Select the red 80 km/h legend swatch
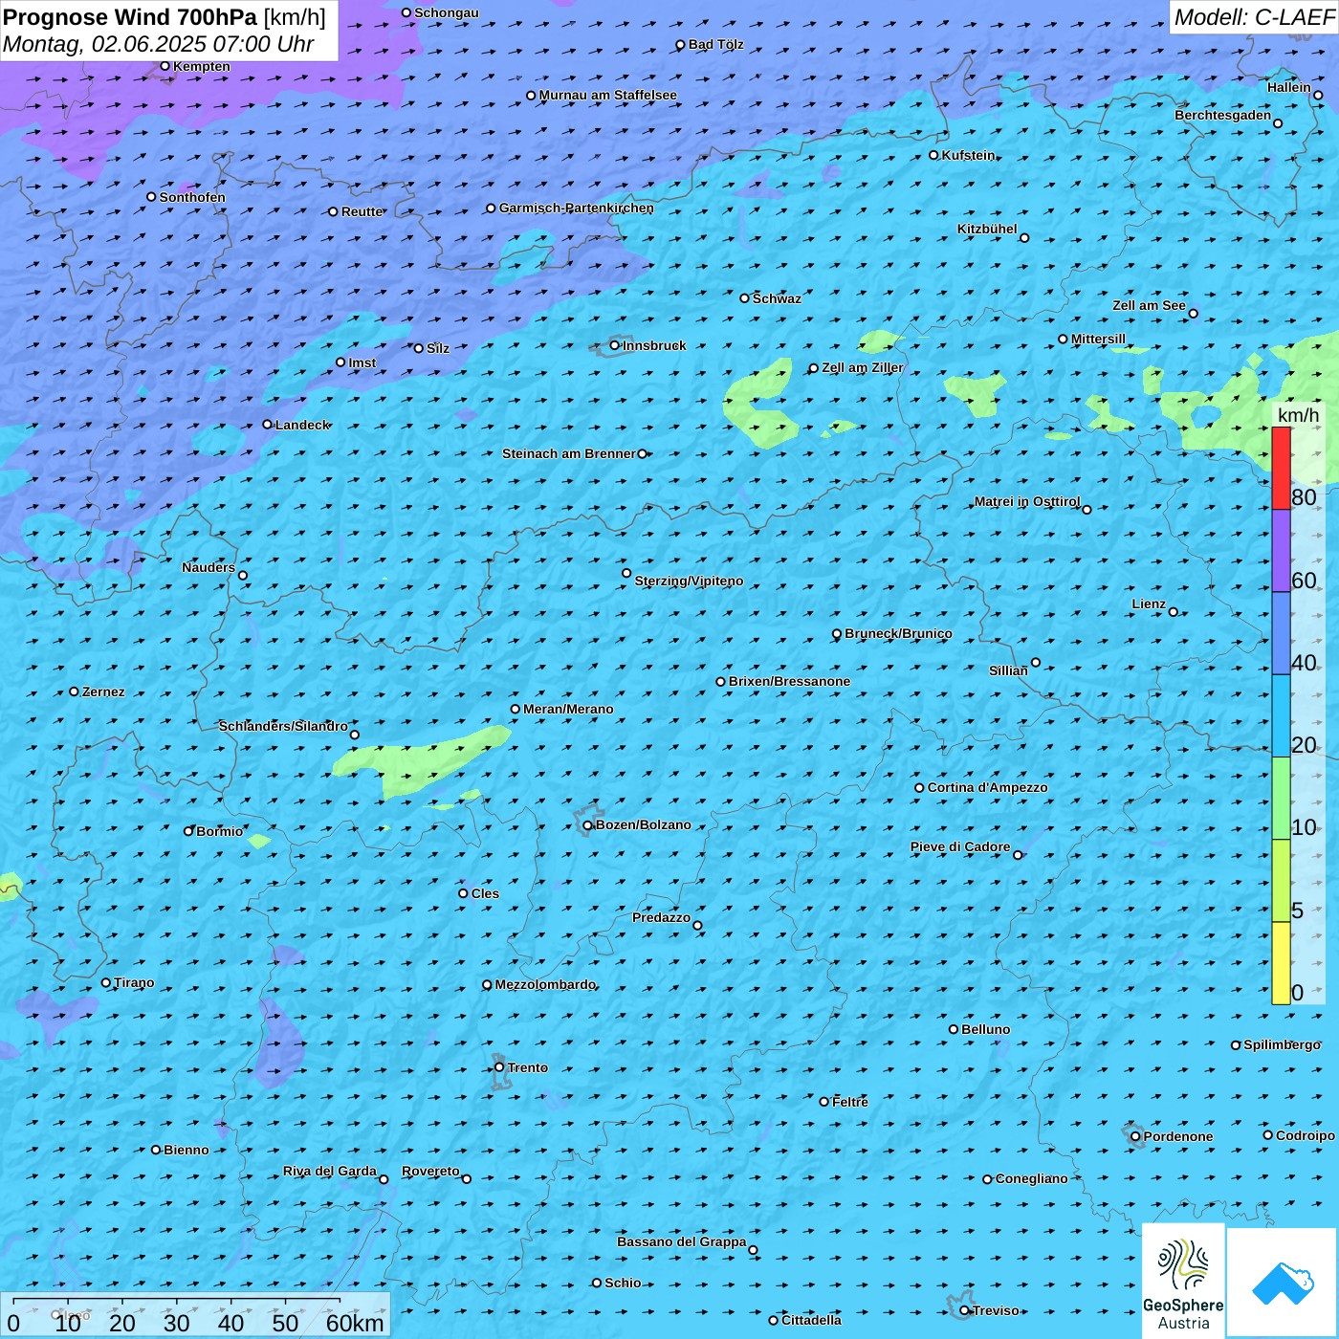The height and width of the screenshot is (1339, 1339). [1281, 468]
